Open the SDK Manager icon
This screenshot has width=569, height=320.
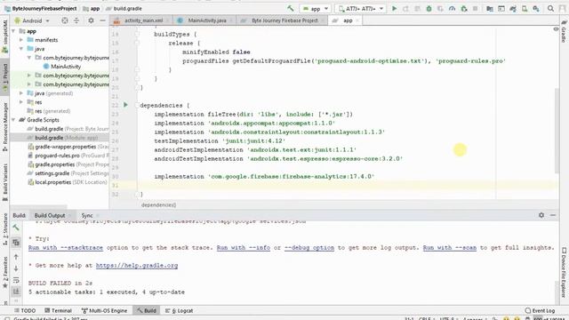coord(536,8)
